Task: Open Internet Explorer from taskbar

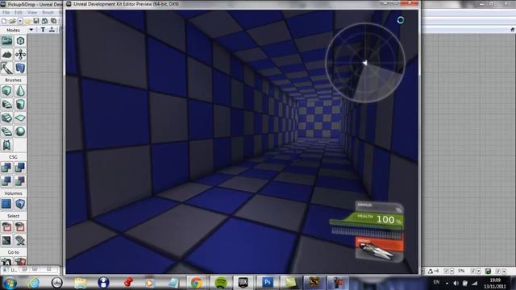Action: coord(34,283)
